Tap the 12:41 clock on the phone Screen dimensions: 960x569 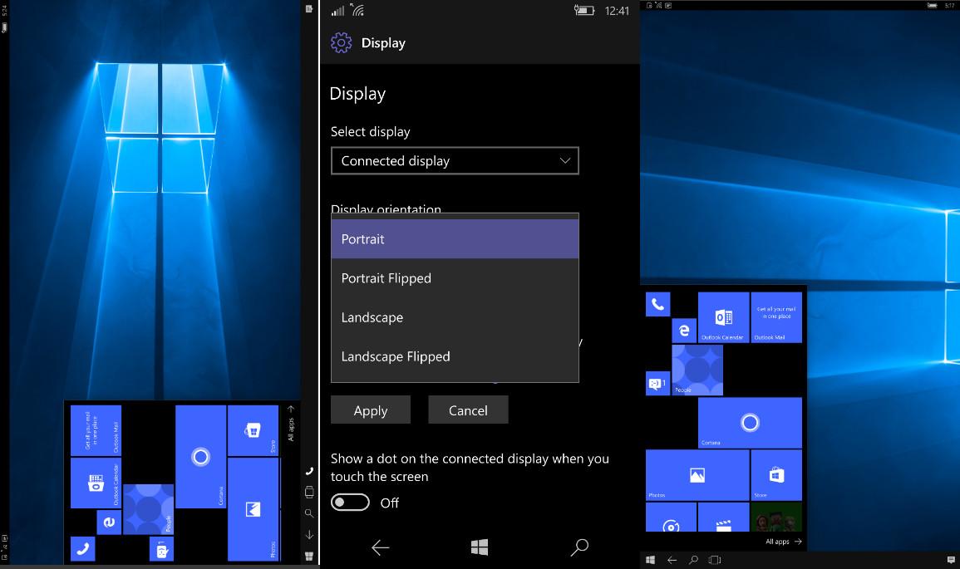[617, 11]
